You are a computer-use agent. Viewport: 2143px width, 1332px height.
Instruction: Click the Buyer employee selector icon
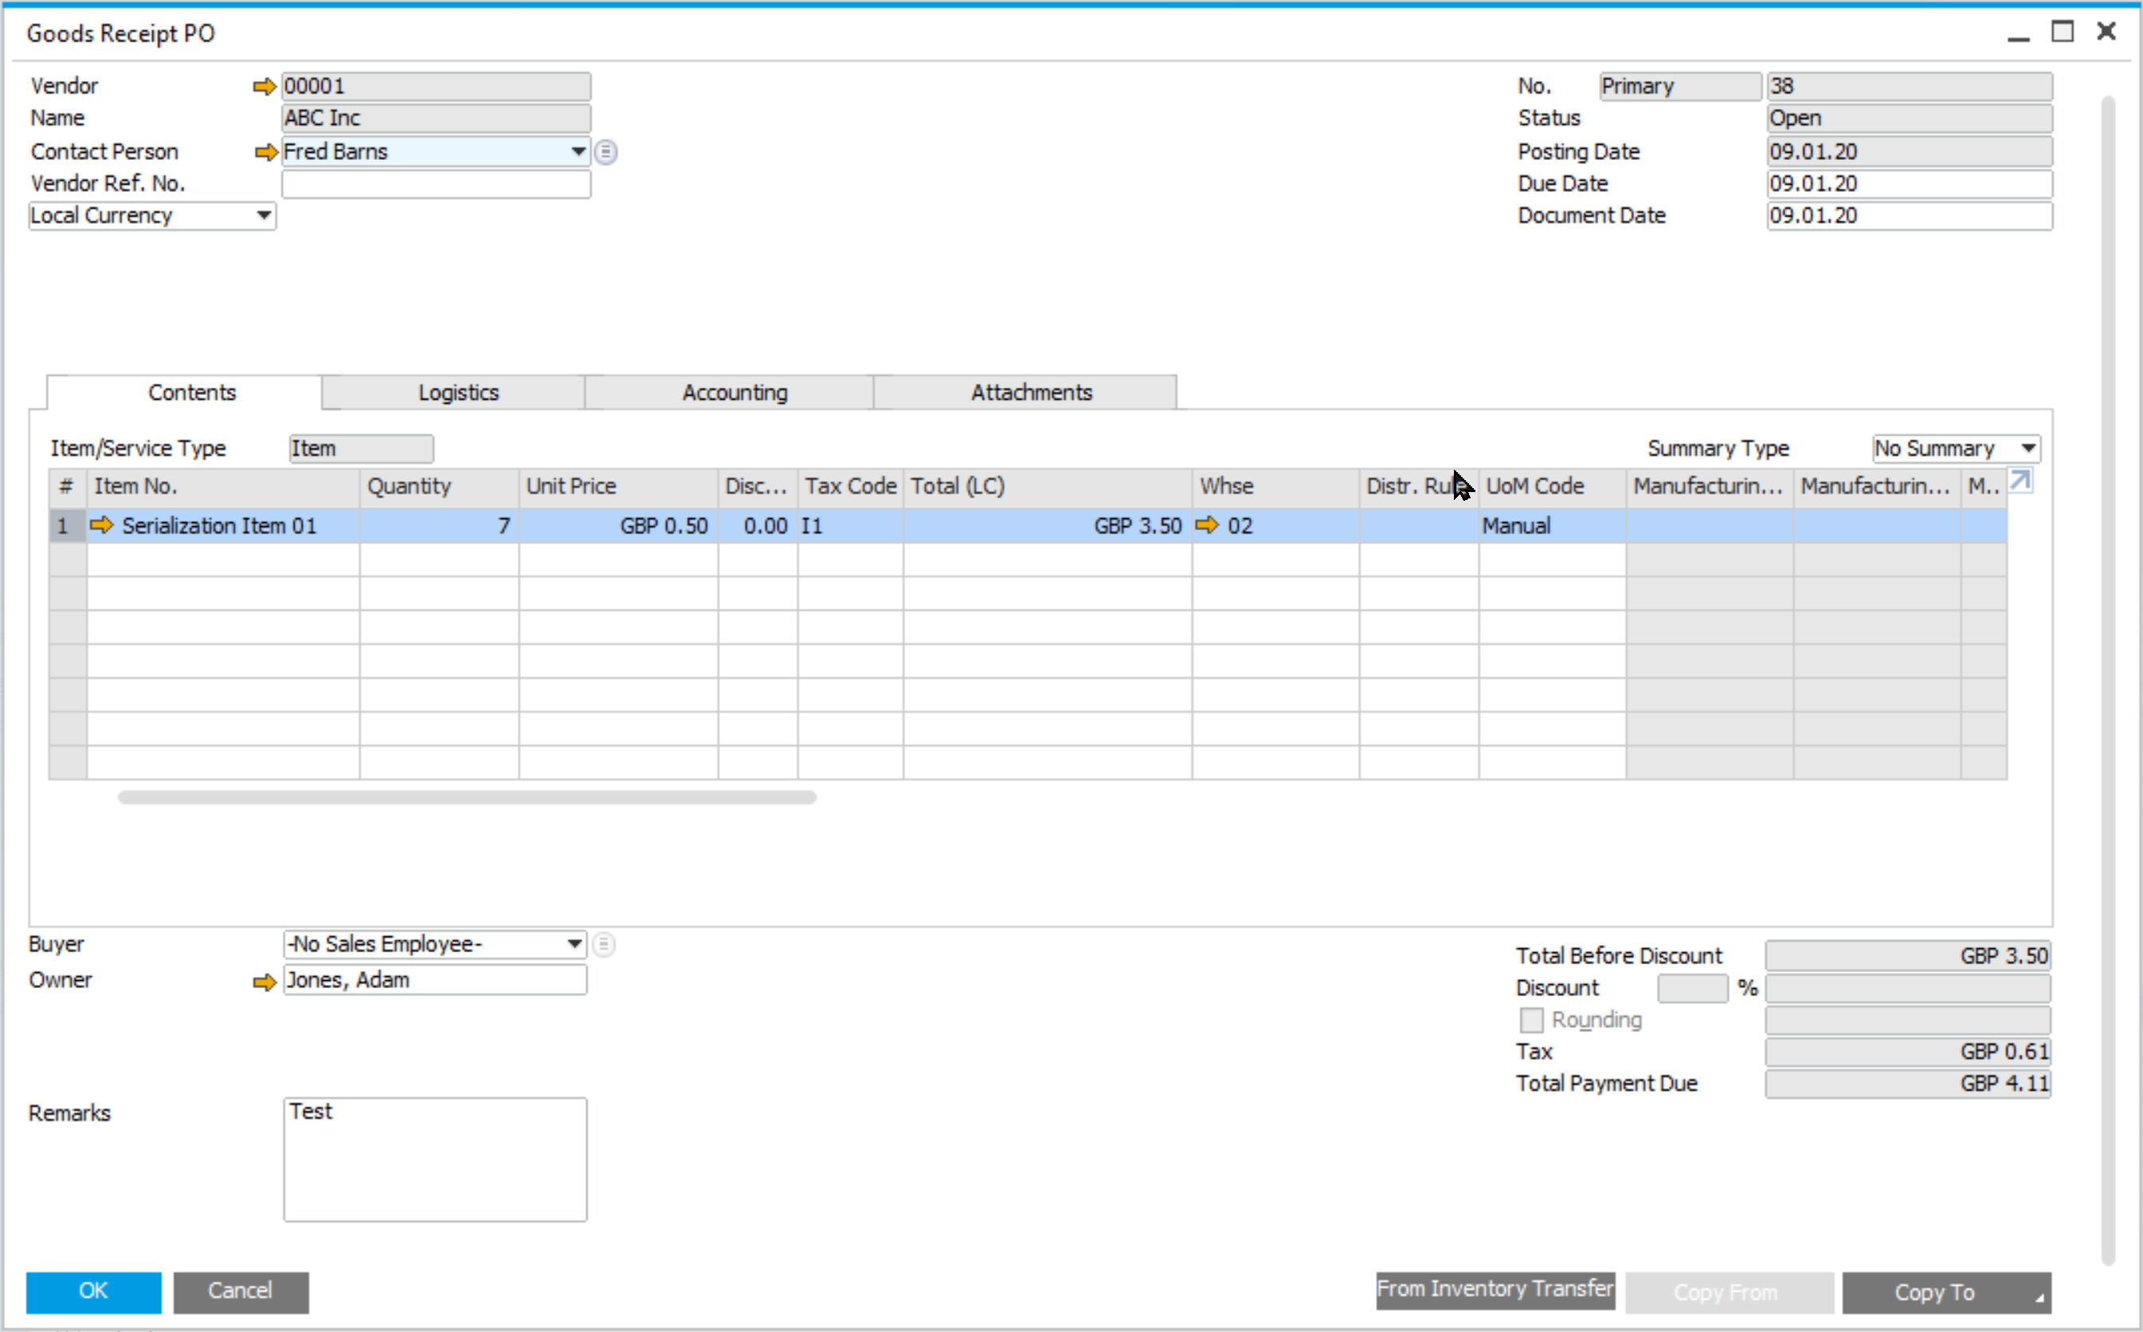[605, 943]
